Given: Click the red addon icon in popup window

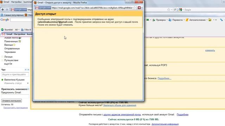Looking at the screenshot, I should pos(139,8).
